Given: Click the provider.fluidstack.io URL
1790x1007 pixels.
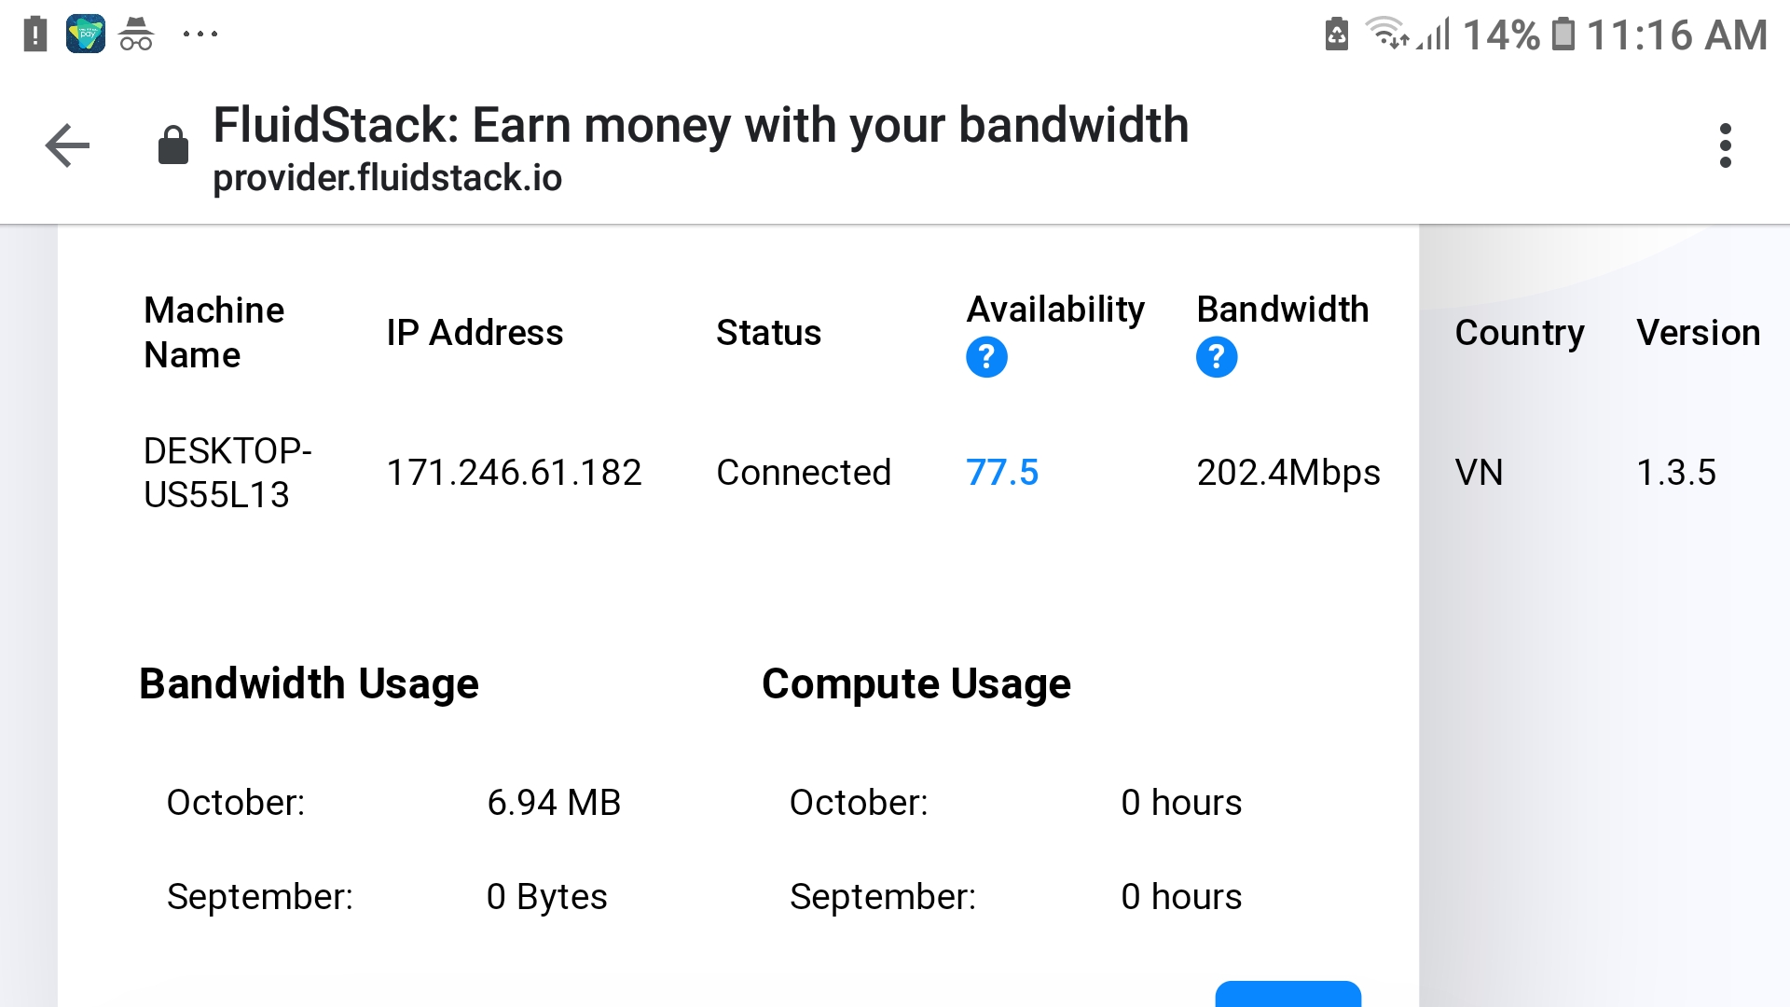Looking at the screenshot, I should (386, 178).
